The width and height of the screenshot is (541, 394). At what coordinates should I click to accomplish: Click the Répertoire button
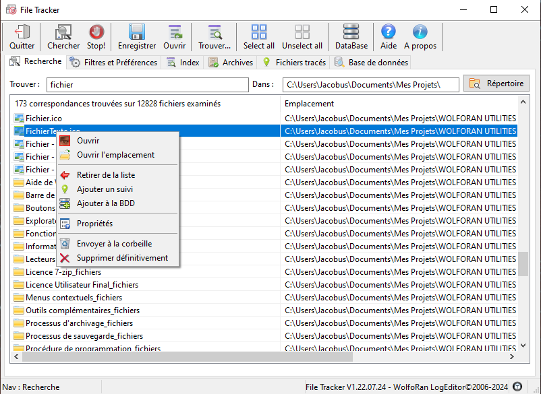click(x=496, y=84)
